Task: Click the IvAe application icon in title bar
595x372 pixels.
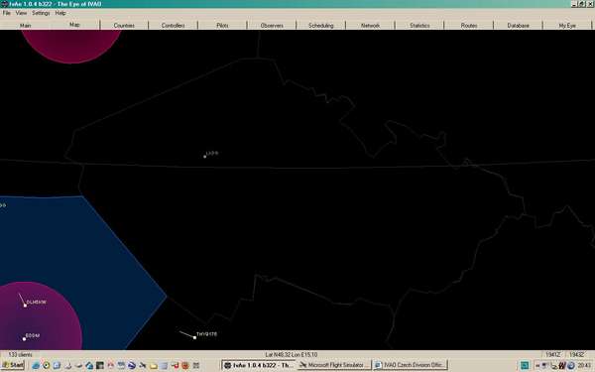Action: point(4,4)
